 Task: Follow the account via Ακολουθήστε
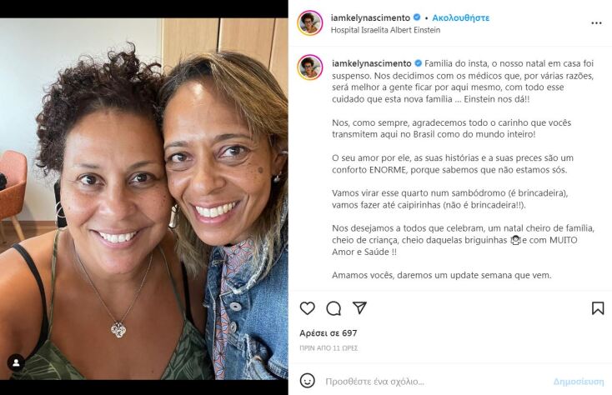pos(460,17)
